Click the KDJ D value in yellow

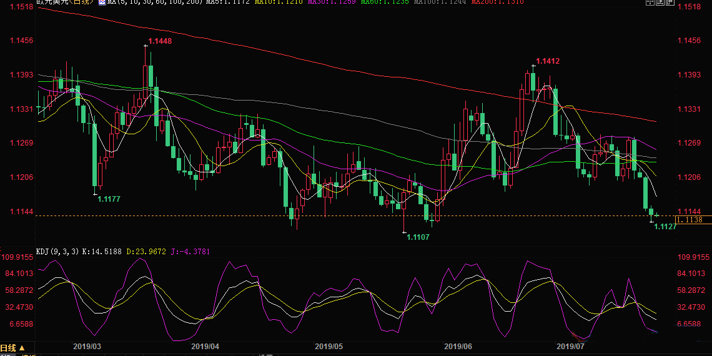pyautogui.click(x=146, y=251)
